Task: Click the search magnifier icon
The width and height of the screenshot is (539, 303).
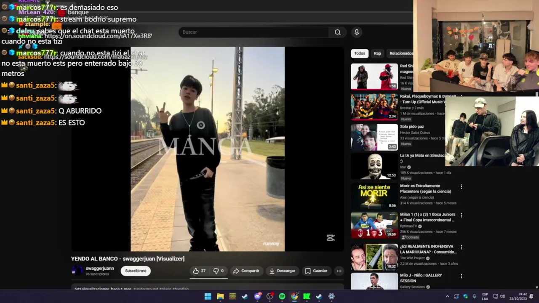Action: tap(338, 32)
